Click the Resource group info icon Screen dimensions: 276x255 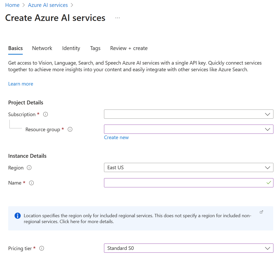(70, 129)
